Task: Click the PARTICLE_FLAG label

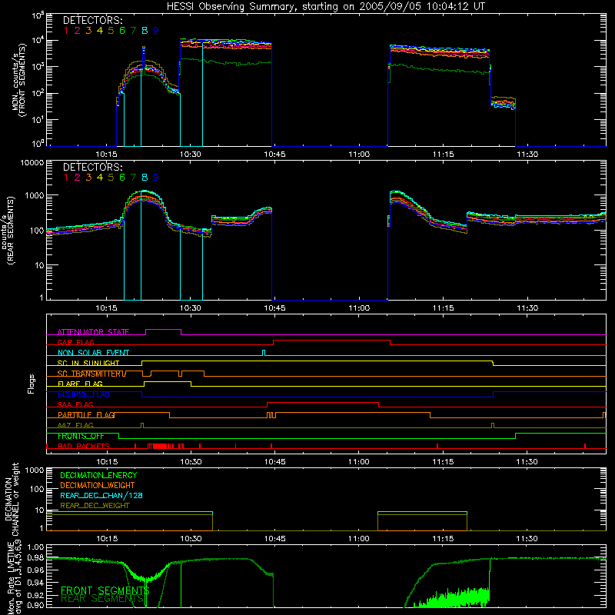Action: 86,415
